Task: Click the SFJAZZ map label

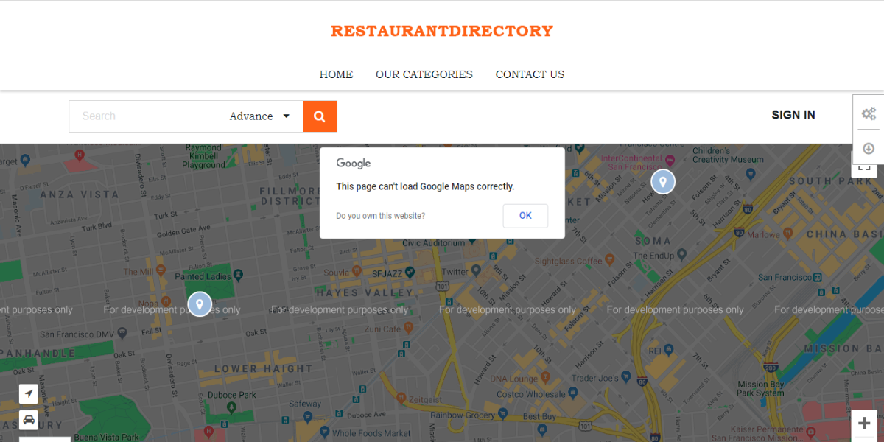Action: pos(387,273)
